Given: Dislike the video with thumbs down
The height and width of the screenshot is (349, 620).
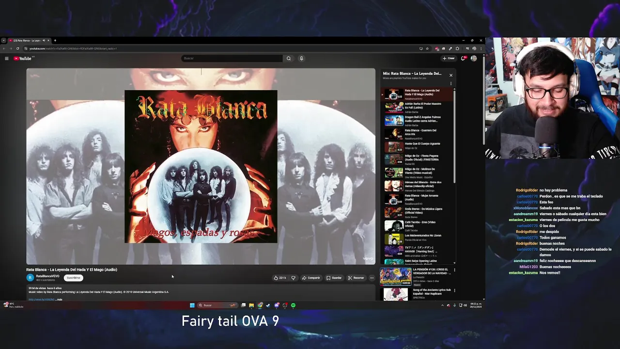Looking at the screenshot, I should coord(293,278).
